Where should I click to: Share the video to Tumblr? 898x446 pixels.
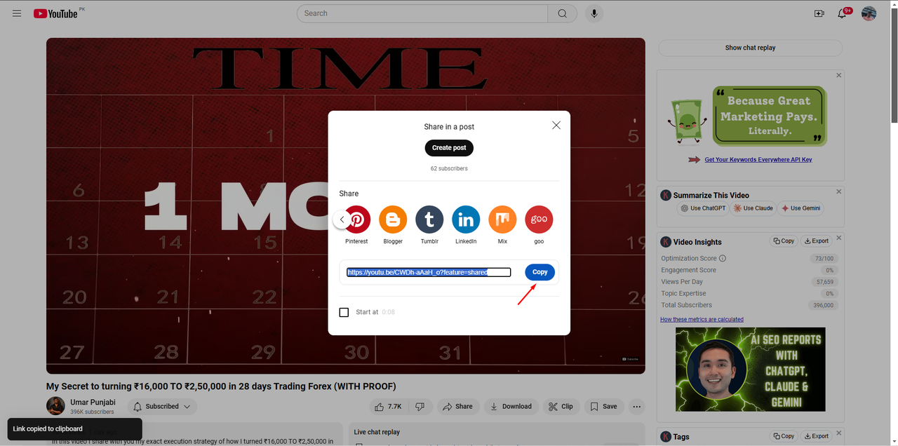[x=429, y=220]
